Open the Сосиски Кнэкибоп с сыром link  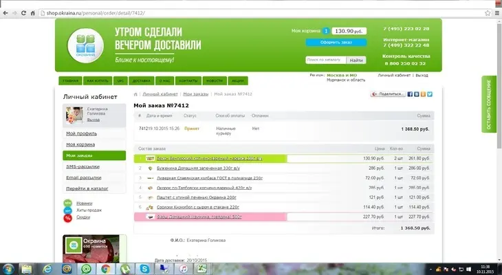tap(198, 208)
